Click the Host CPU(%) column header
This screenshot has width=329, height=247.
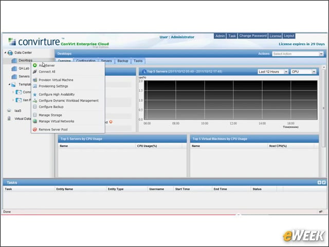click(291, 146)
